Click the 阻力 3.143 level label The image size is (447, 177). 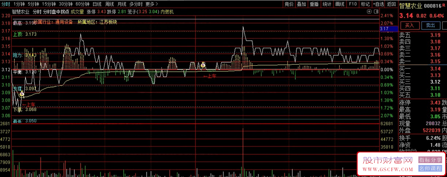[25, 55]
